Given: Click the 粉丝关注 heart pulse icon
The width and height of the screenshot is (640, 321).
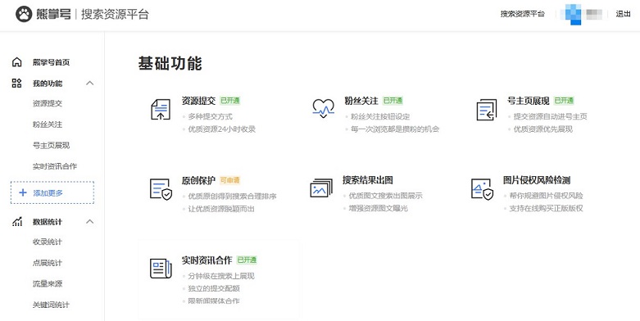Looking at the screenshot, I should [323, 108].
